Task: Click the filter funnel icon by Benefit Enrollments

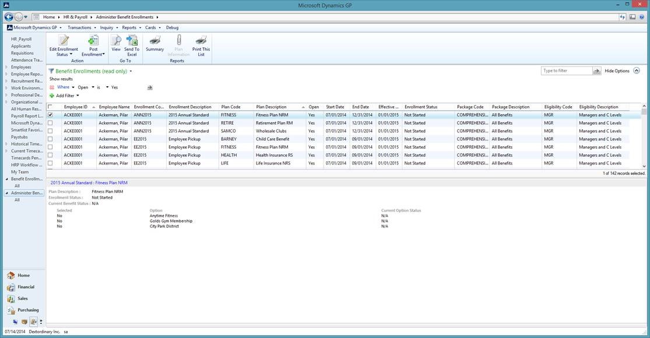Action: (x=51, y=71)
